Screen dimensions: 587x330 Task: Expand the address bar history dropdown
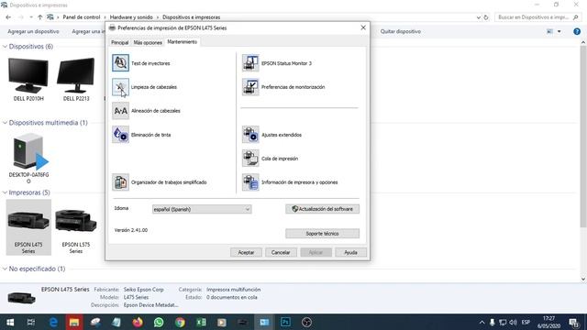[x=479, y=17]
